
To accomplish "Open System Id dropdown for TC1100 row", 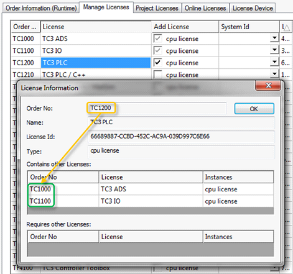I will (274, 50).
